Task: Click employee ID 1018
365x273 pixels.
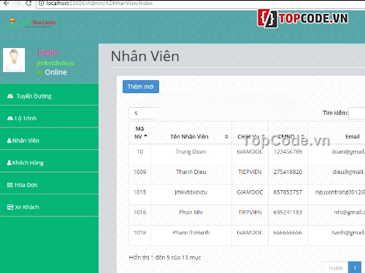Action: pos(140,232)
